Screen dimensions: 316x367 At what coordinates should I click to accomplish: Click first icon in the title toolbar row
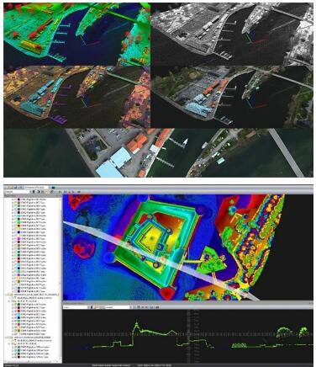pyautogui.click(x=7, y=188)
